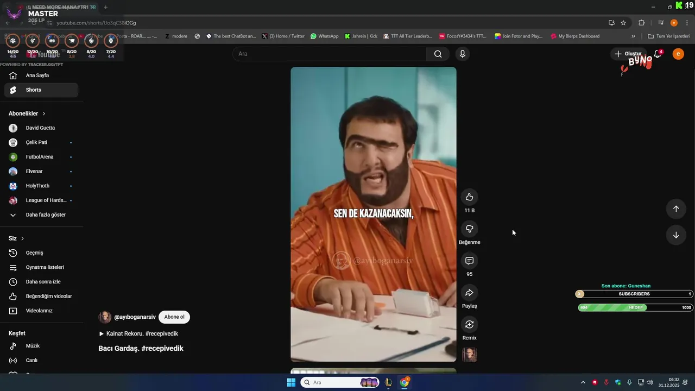The image size is (695, 391).
Task: Click the Chrome profile avatar in toolbar
Action: coord(674,23)
